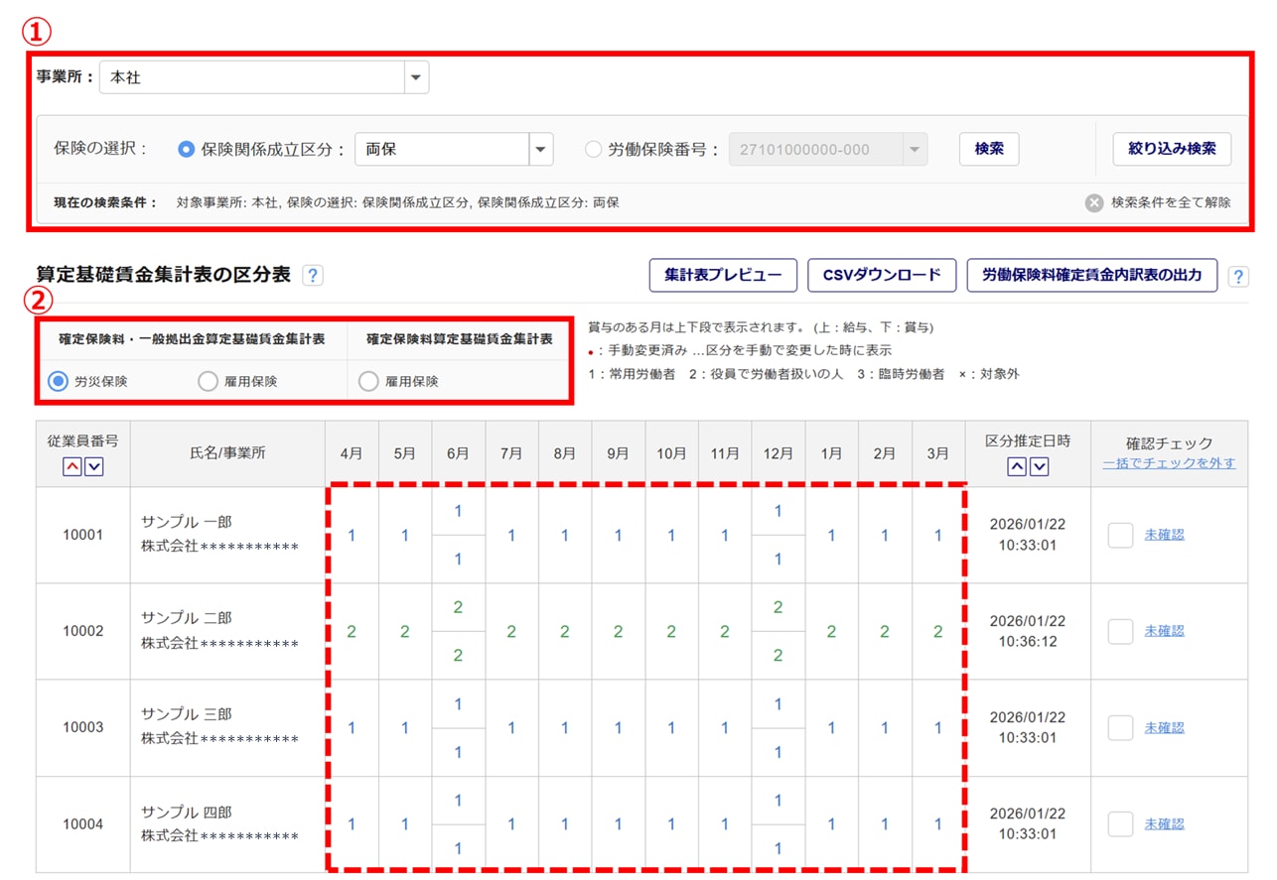The width and height of the screenshot is (1277, 880).
Task: Open 絞り込み検索 filter search
Action: point(1172,149)
